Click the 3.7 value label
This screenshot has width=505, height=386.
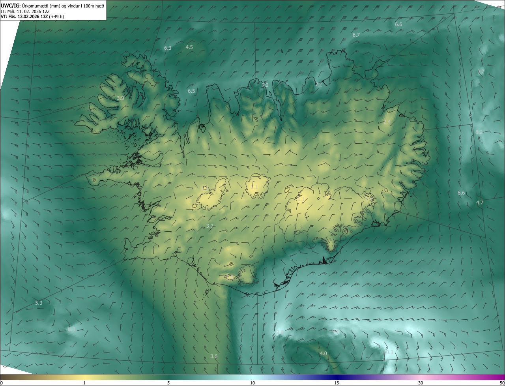(210, 226)
